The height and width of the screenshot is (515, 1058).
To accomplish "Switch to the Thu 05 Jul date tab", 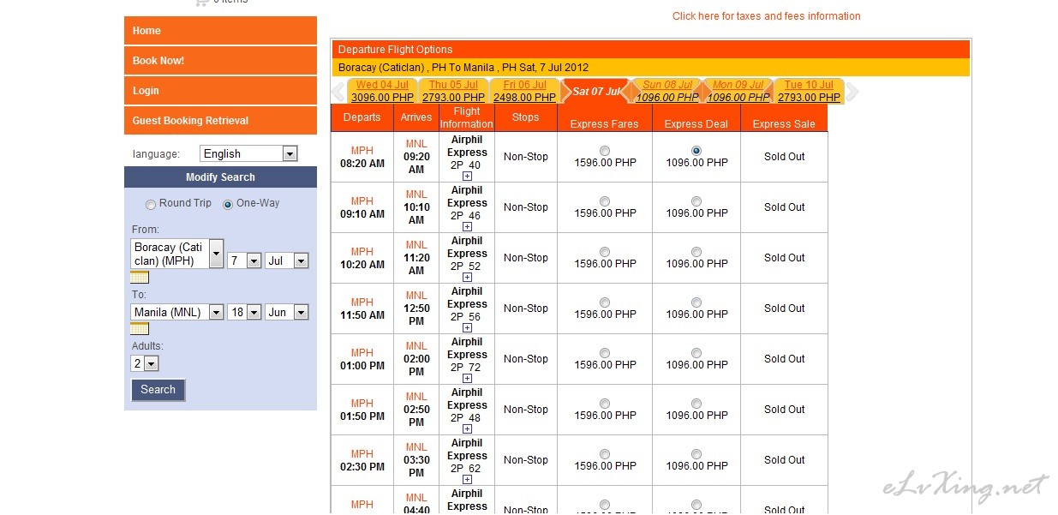I will click(x=453, y=91).
